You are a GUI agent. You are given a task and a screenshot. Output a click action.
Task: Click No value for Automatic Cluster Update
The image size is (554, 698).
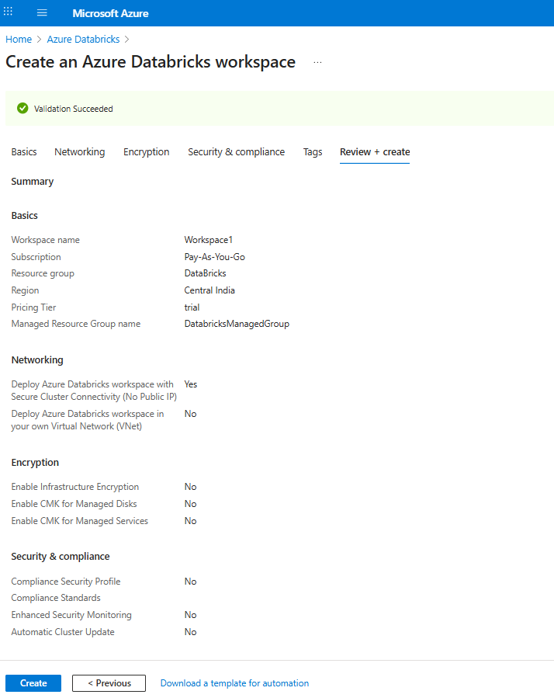pos(190,632)
